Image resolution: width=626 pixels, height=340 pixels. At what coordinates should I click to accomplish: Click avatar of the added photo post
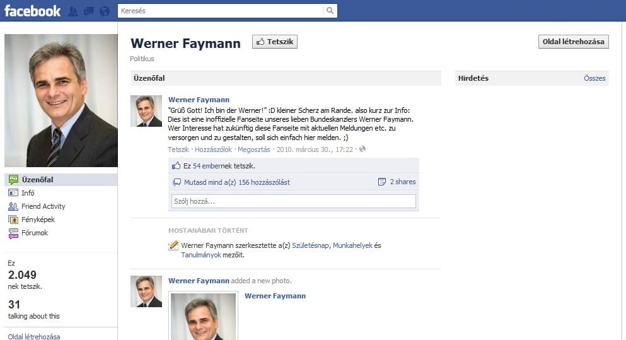pos(146,291)
